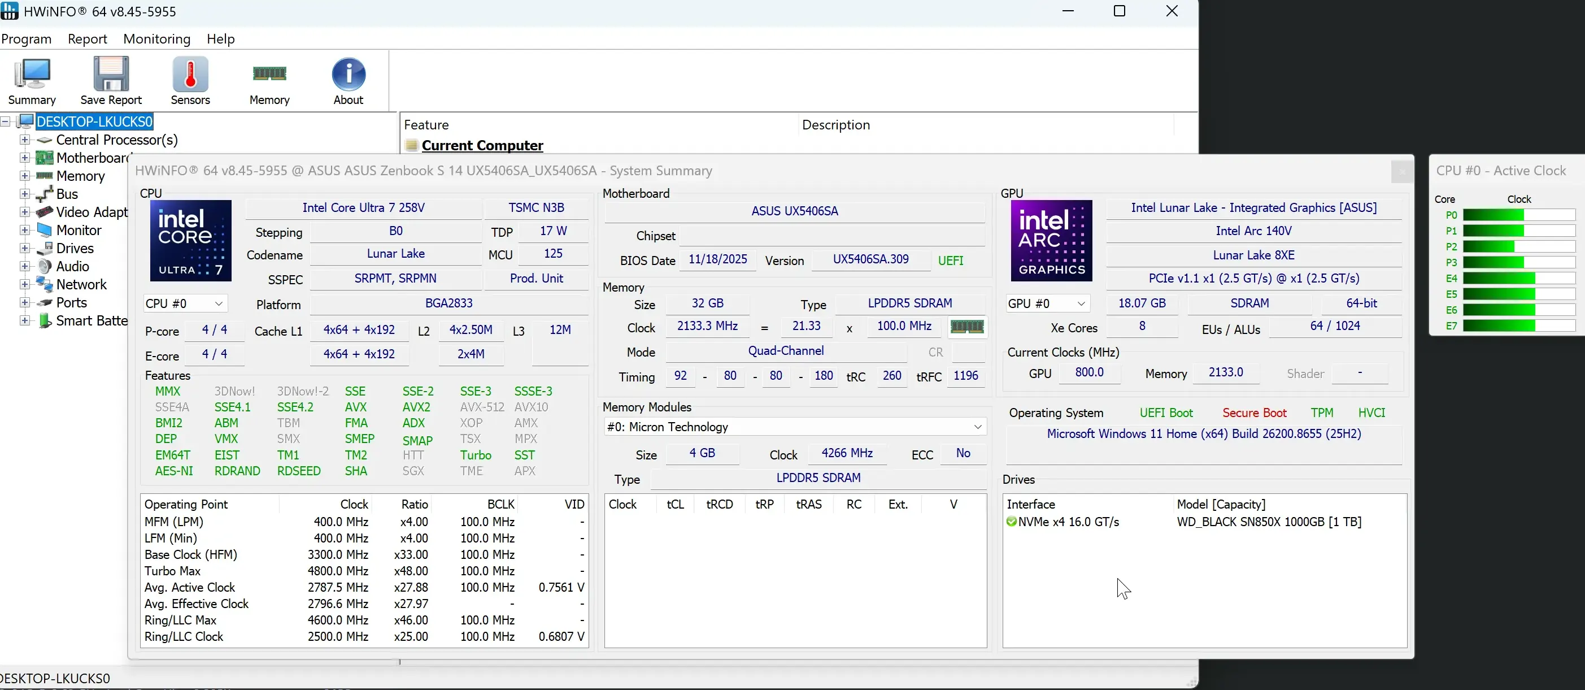Open the GPU #0 selector dropdown
The width and height of the screenshot is (1585, 690).
1048,303
